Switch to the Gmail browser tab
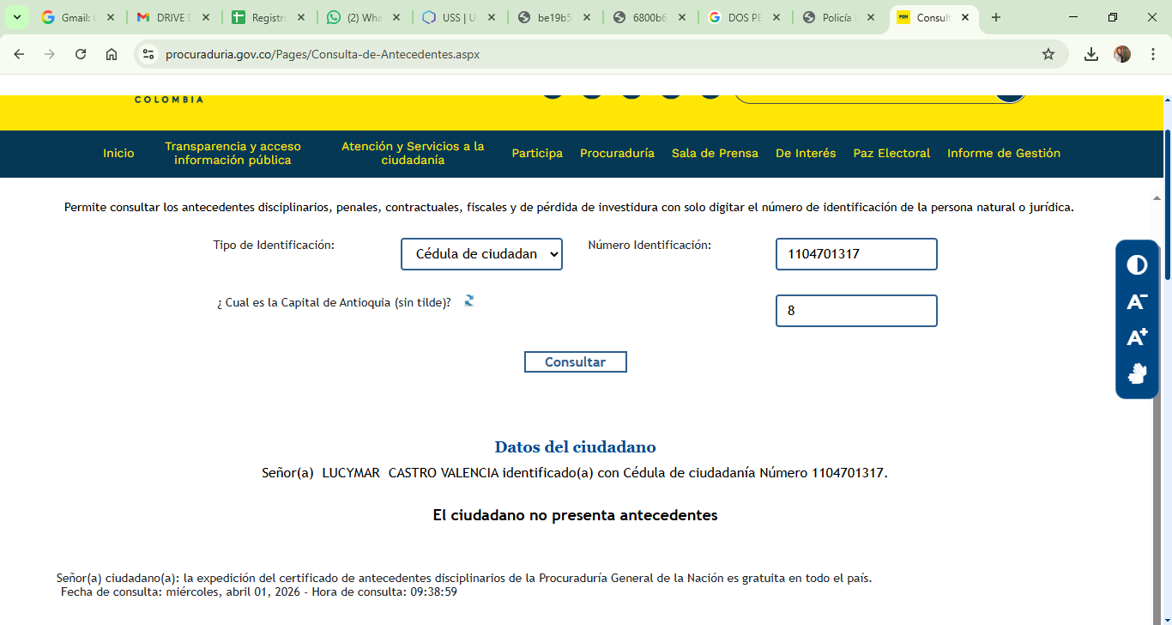The image size is (1172, 625). (76, 17)
